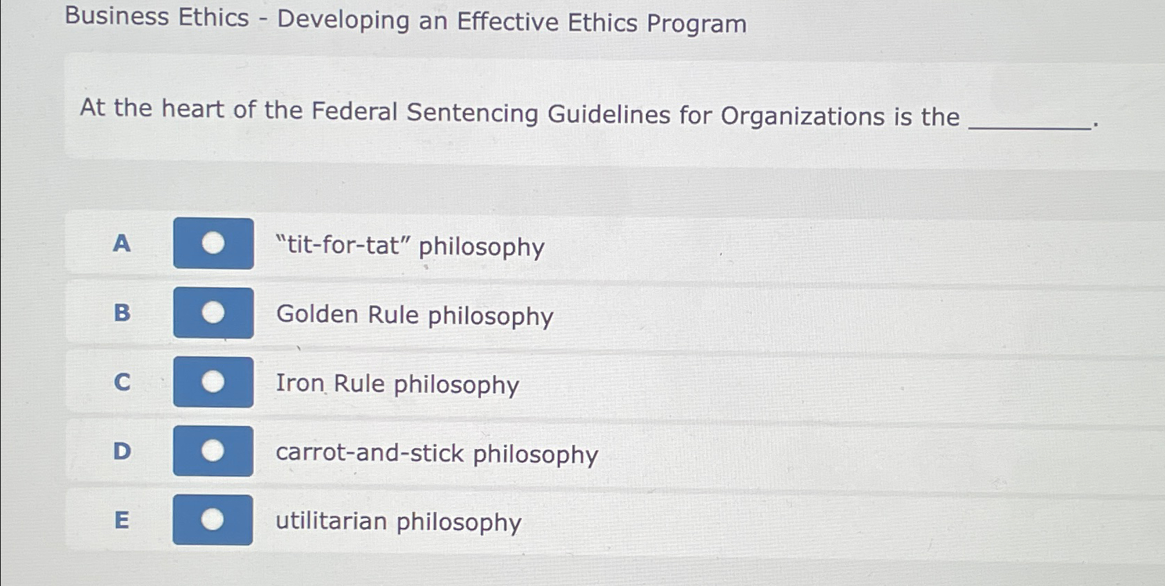Choose the carrot-and-stick philosophy answer
This screenshot has height=586, width=1165.
(x=436, y=453)
